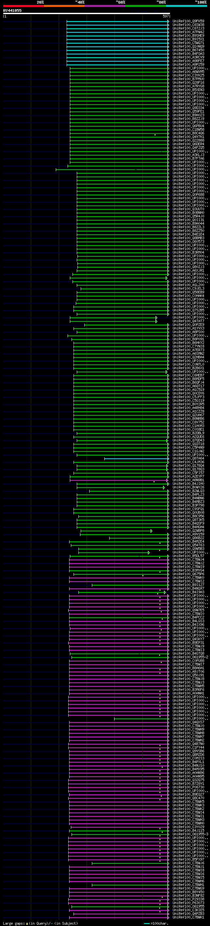Click the UniRef100_B3P798 label
Image resolution: width=210 pixels, height=926 pixels.
188,506
